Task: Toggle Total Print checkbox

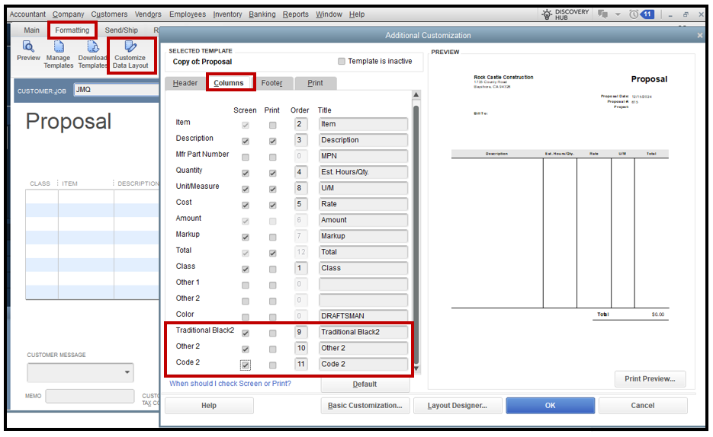Action: pos(273,254)
